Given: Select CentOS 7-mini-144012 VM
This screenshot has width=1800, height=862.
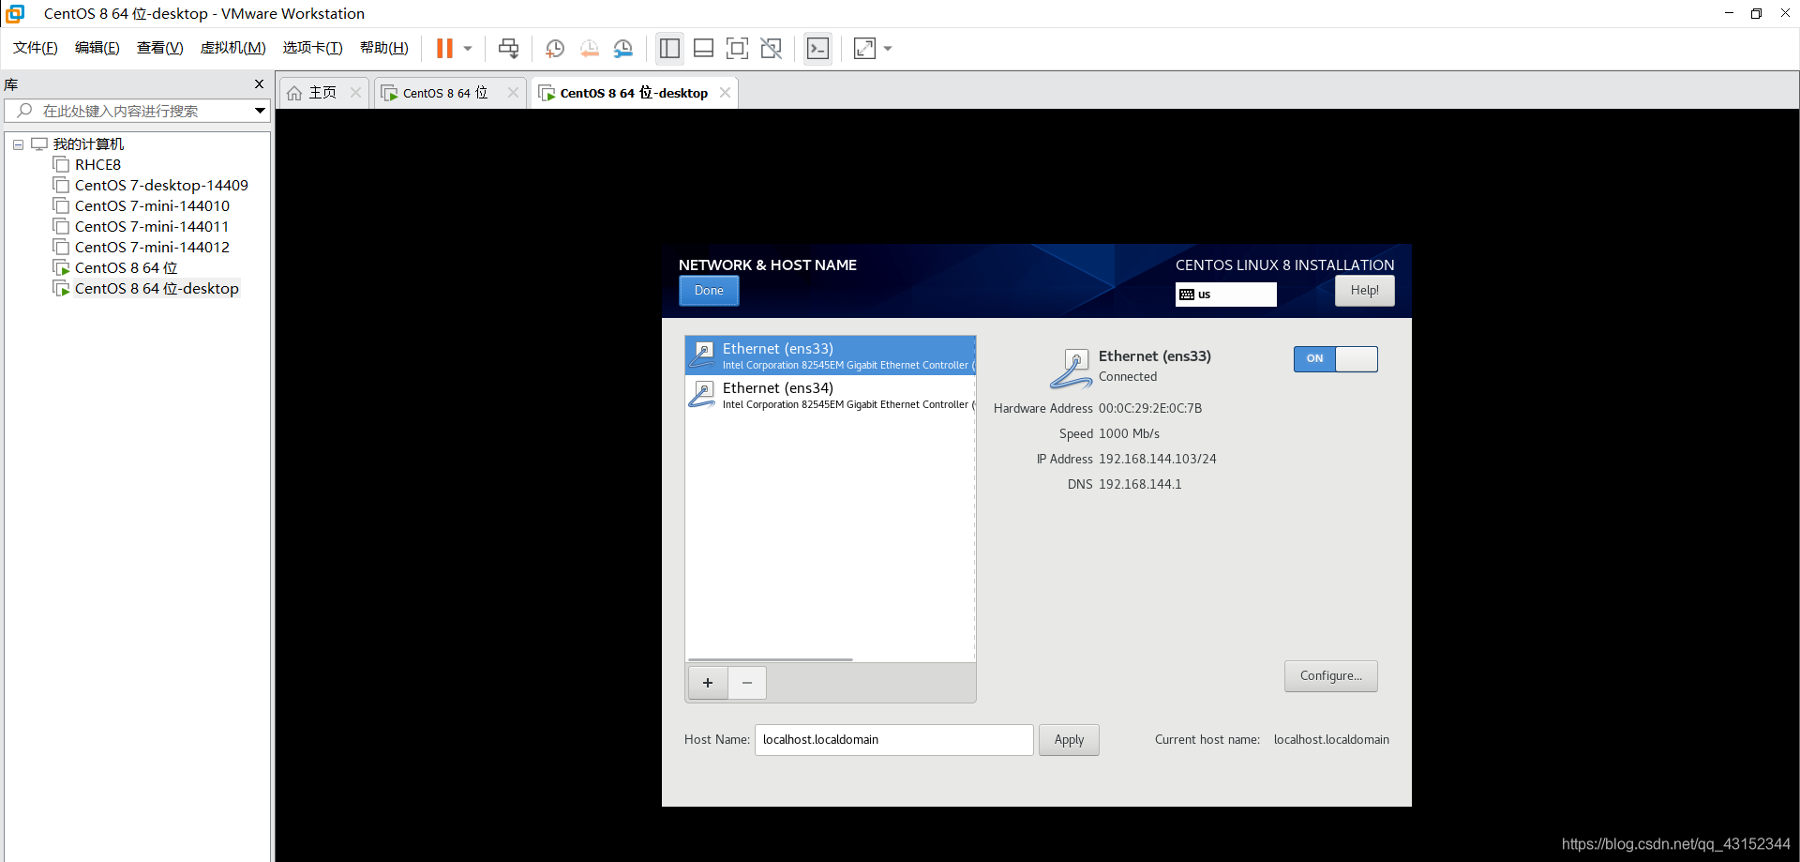Looking at the screenshot, I should tap(152, 248).
